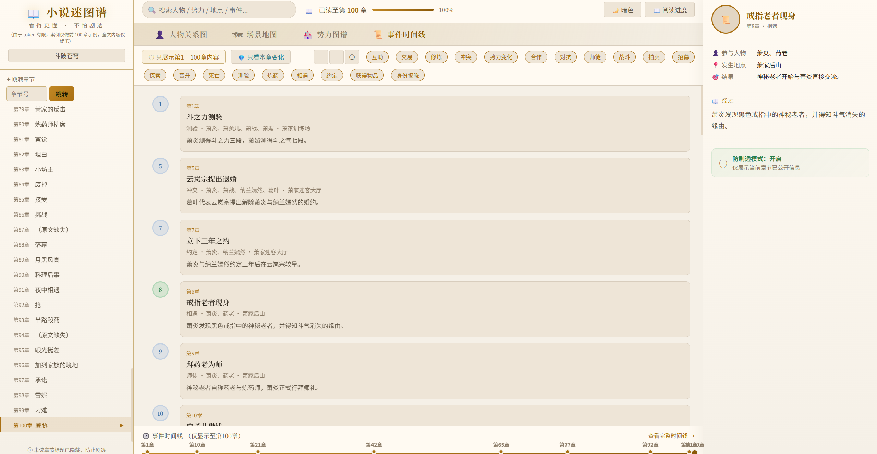This screenshot has width=877, height=454.
Task: Click highlighted timeline node circle 8
Action: (x=160, y=290)
